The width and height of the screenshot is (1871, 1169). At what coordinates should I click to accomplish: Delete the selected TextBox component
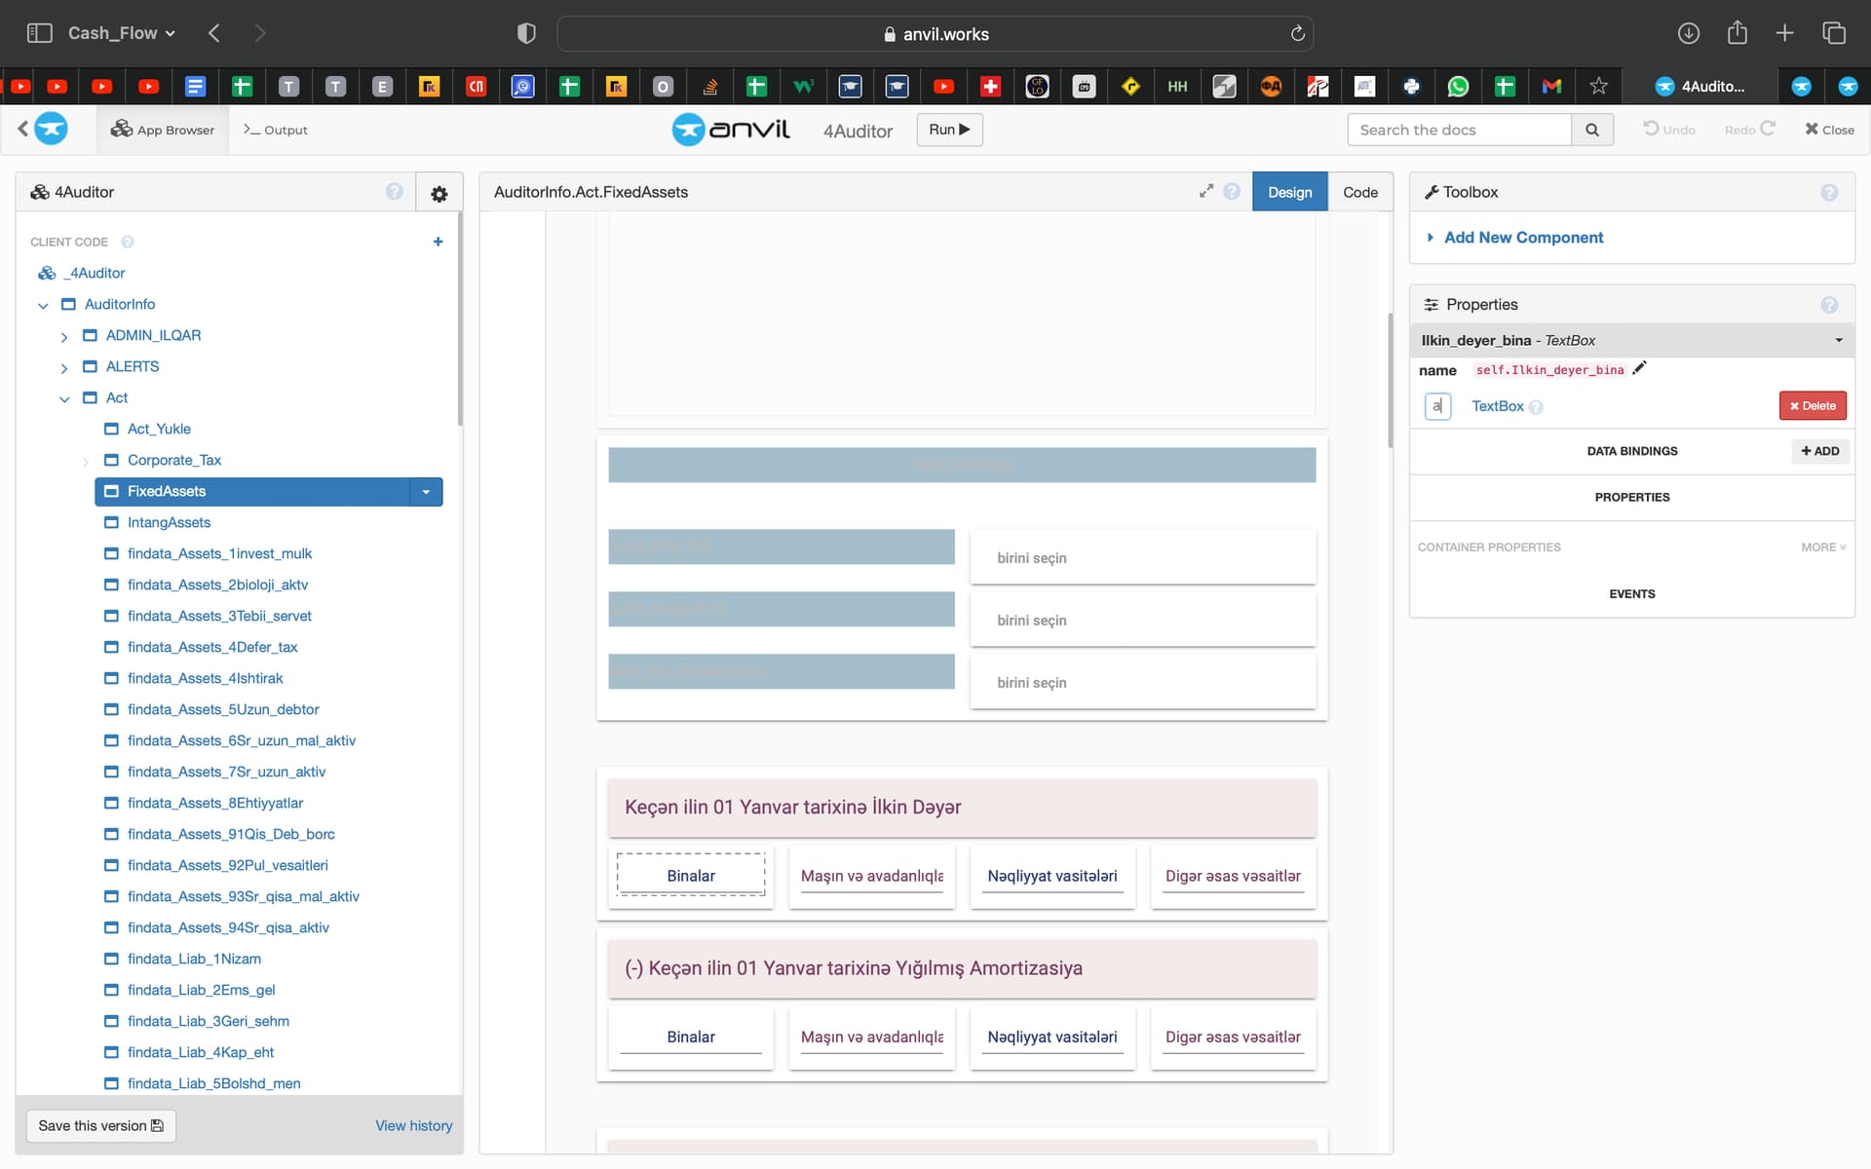(x=1812, y=406)
